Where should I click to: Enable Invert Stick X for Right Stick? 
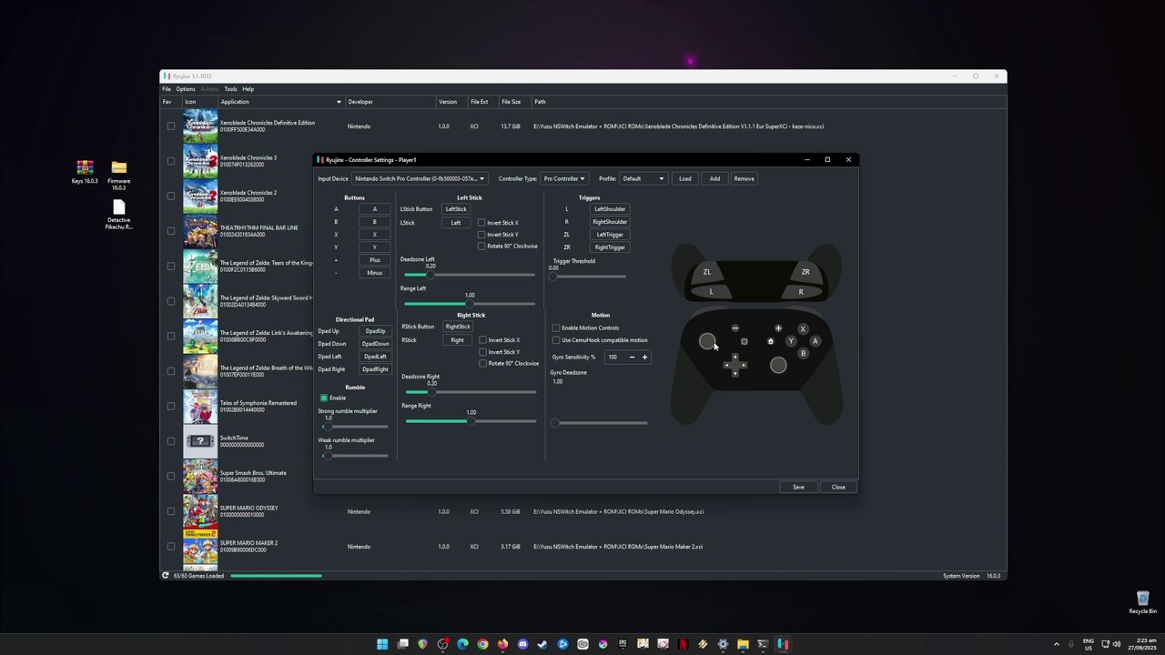(x=483, y=340)
